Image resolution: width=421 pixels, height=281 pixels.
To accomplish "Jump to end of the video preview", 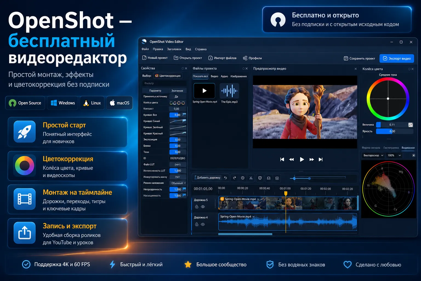I will [321, 159].
